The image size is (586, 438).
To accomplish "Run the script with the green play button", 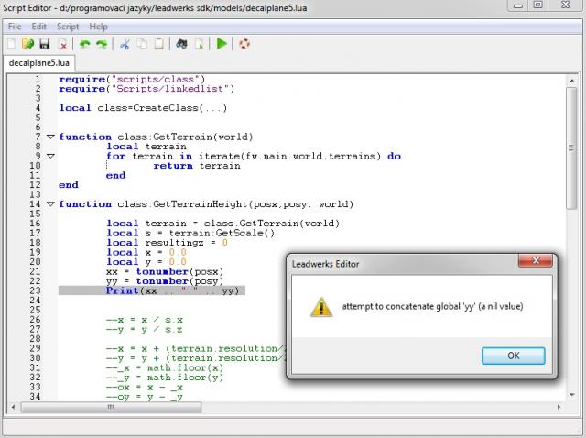I will tap(222, 43).
